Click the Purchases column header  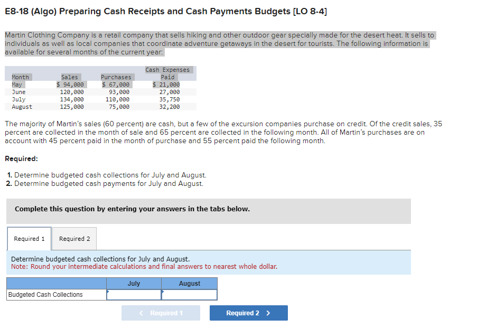click(116, 77)
